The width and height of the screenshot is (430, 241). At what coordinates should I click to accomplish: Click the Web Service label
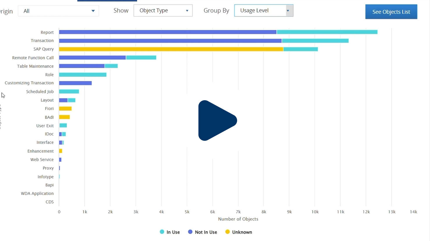click(42, 159)
